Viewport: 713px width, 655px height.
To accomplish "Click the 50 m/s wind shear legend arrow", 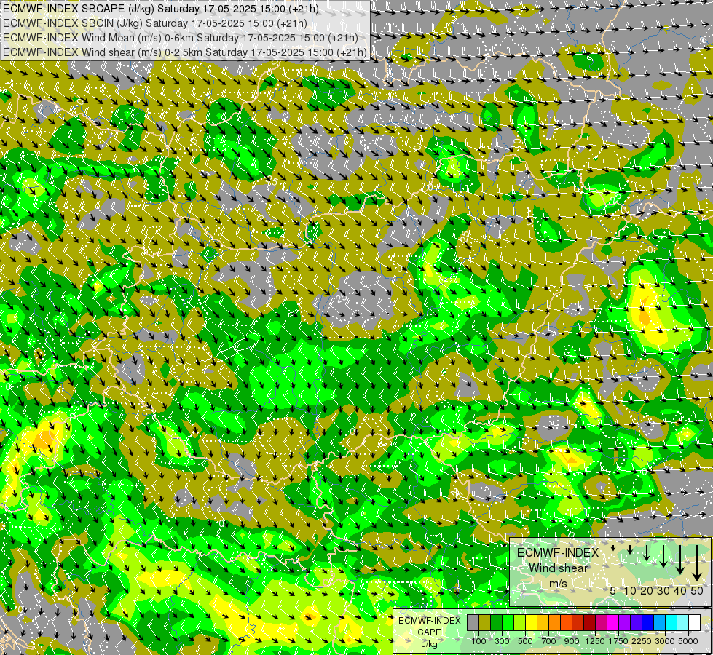I will click(697, 563).
